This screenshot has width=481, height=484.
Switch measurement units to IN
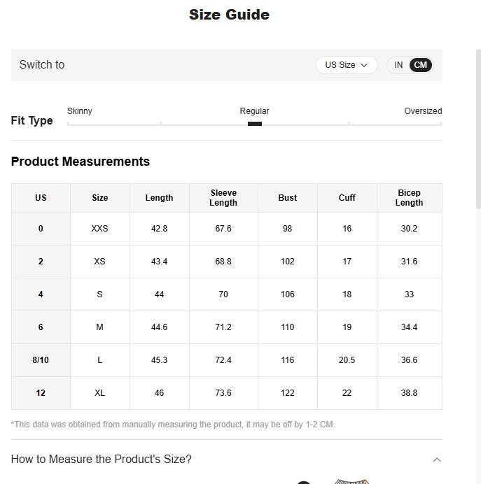click(x=398, y=65)
